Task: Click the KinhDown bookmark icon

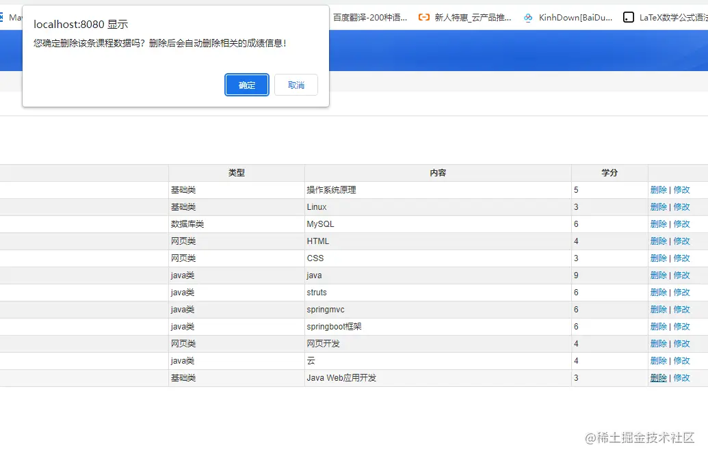Action: coord(527,18)
